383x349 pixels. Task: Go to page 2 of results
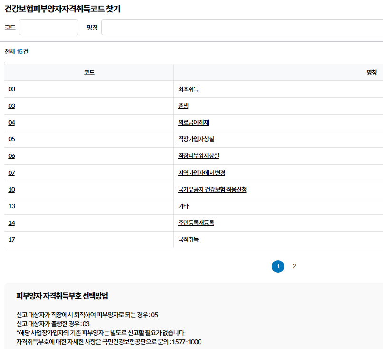click(x=294, y=266)
